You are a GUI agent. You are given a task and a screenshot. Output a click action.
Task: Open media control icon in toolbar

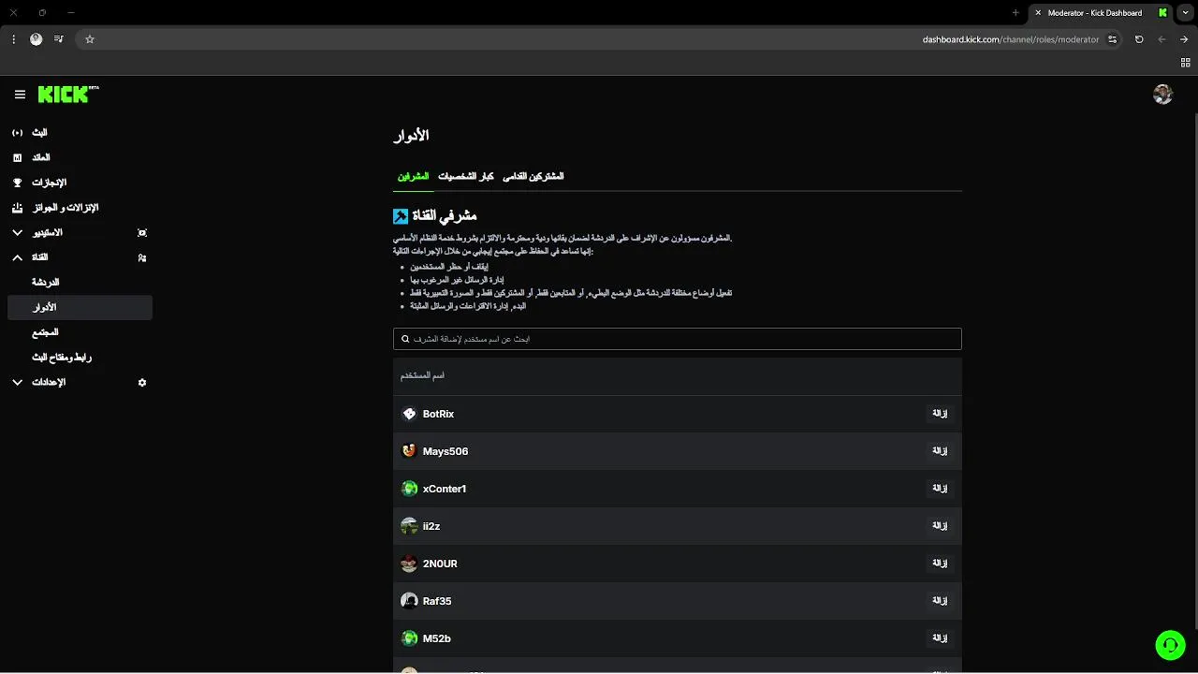coord(58,39)
